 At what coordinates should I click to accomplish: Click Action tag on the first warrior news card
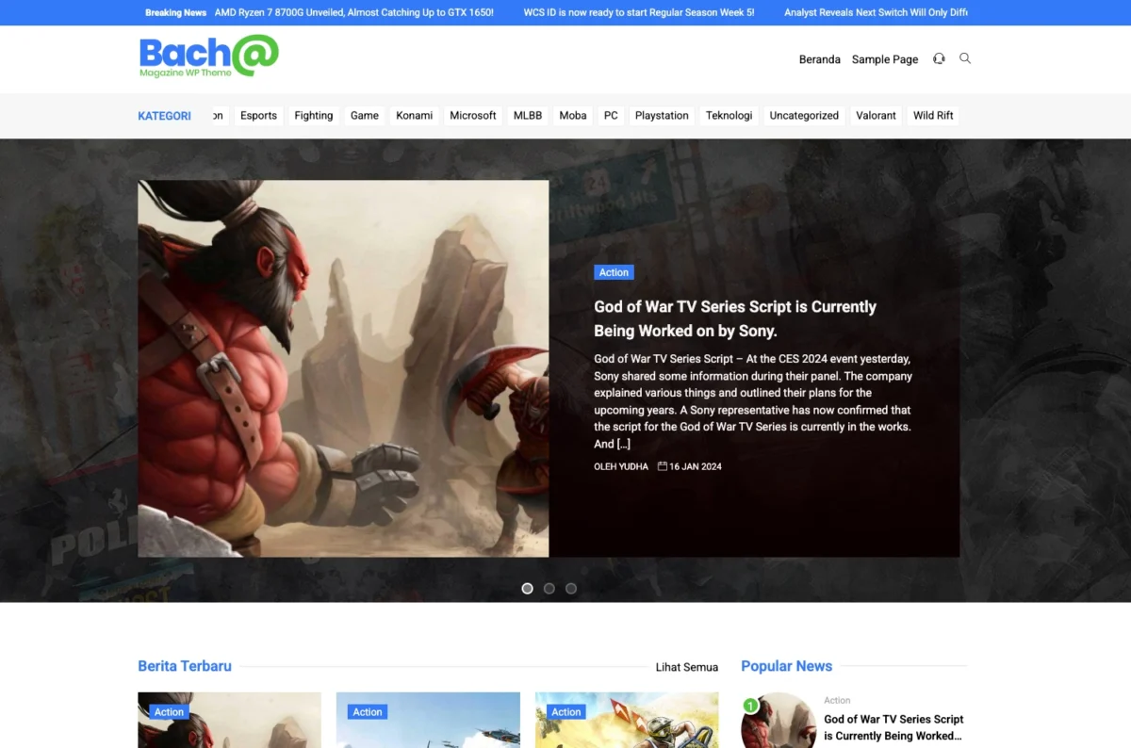[169, 712]
